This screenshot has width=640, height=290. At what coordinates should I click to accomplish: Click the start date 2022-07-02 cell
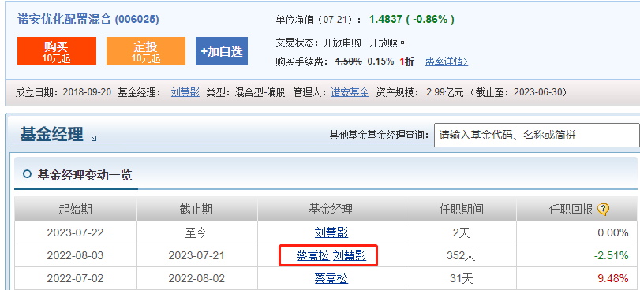[x=76, y=279]
